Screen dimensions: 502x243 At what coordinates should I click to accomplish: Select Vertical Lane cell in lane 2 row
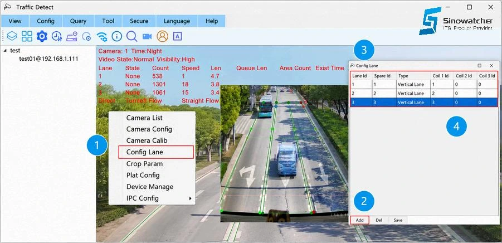[x=413, y=94]
